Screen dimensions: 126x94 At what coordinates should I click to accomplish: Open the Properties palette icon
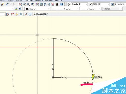[37, 4]
